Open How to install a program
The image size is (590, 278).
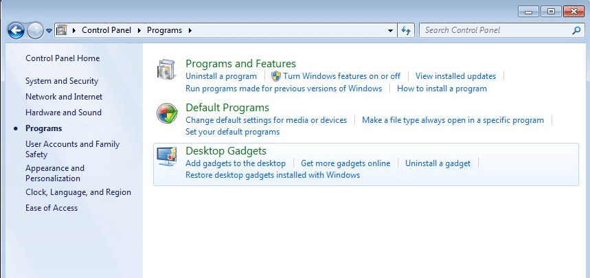(x=442, y=89)
